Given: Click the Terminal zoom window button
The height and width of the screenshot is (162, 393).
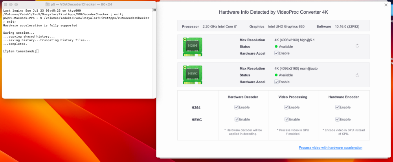Looking at the screenshot, I should click(x=16, y=4).
